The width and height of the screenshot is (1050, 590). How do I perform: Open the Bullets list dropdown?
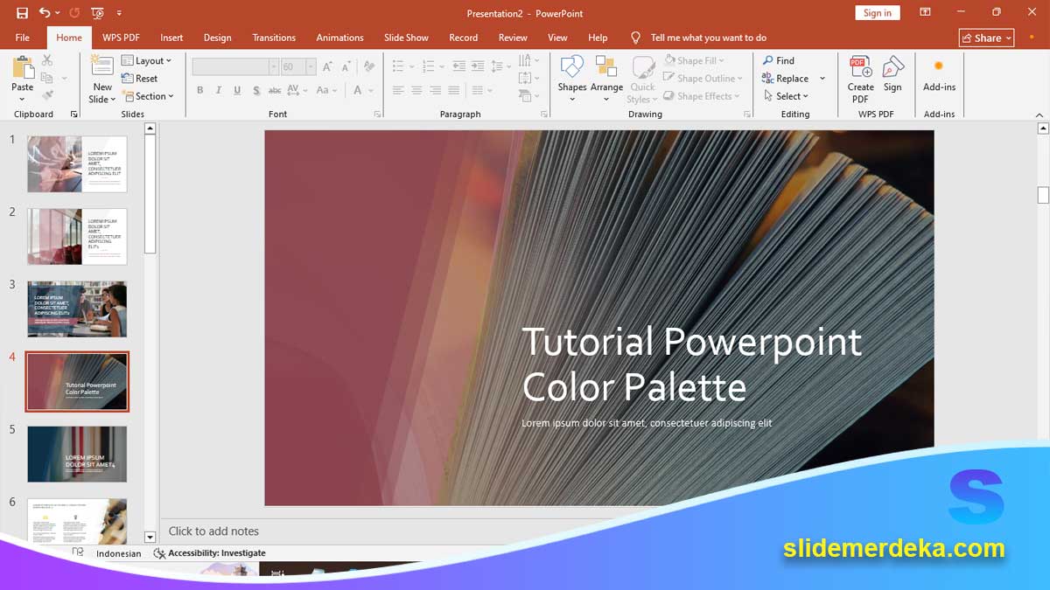402,66
